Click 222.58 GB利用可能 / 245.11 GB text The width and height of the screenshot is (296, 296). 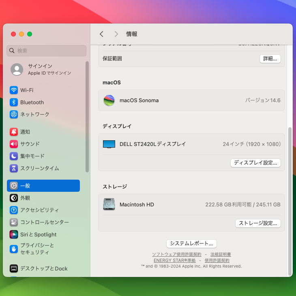[243, 204]
